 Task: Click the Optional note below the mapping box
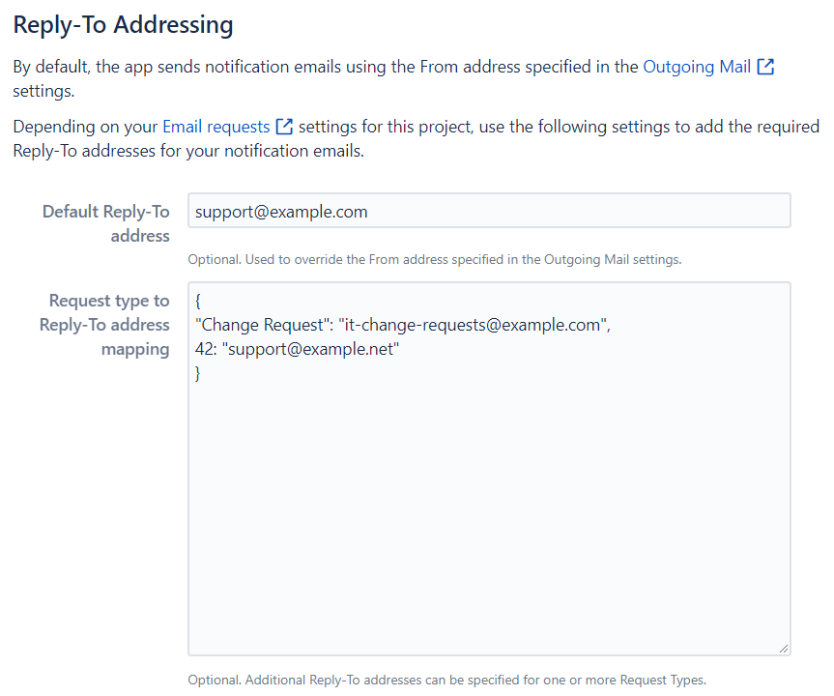pos(446,680)
